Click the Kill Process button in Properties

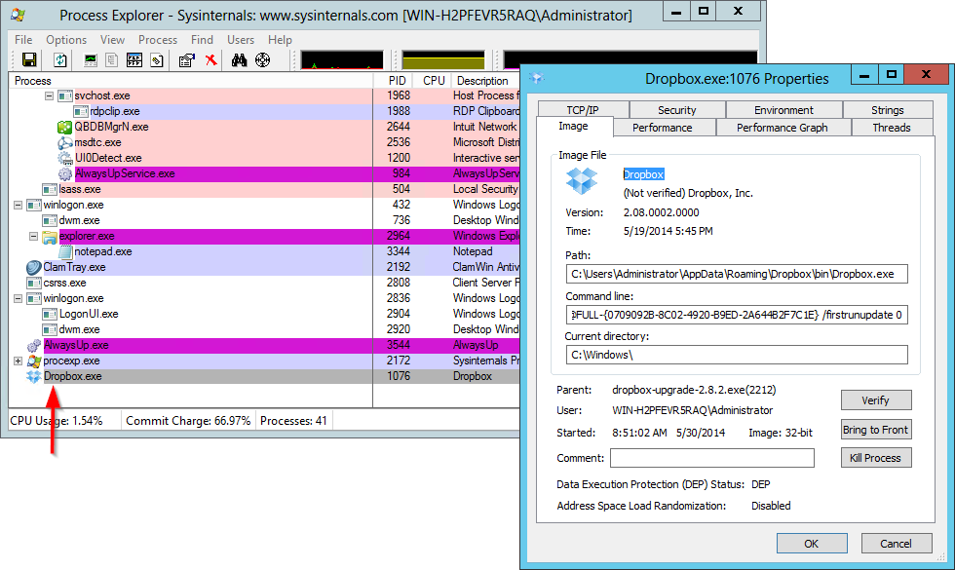[x=876, y=457]
